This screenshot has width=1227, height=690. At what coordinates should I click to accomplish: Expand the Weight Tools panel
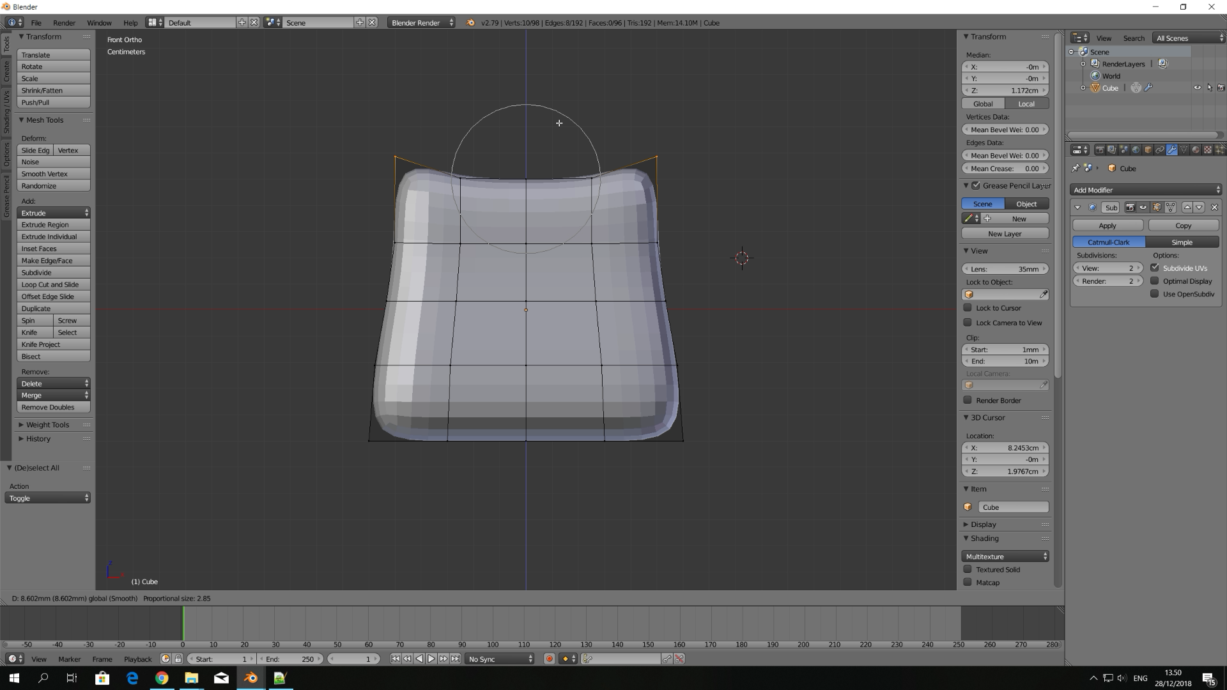point(47,425)
